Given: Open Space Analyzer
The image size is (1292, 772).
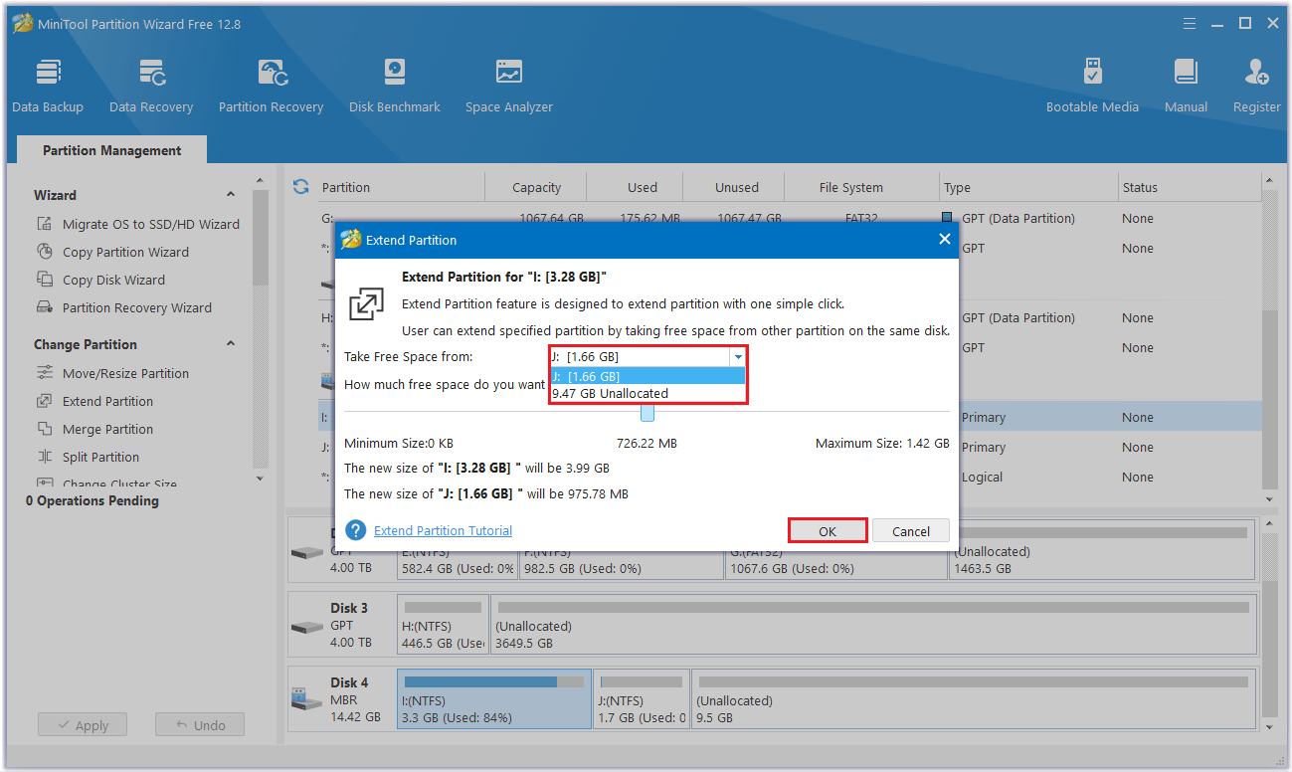Looking at the screenshot, I should point(509,86).
